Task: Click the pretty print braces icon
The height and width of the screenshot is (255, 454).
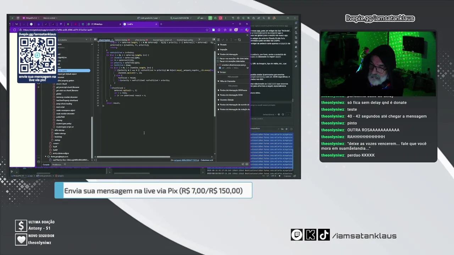Action: coord(96,160)
